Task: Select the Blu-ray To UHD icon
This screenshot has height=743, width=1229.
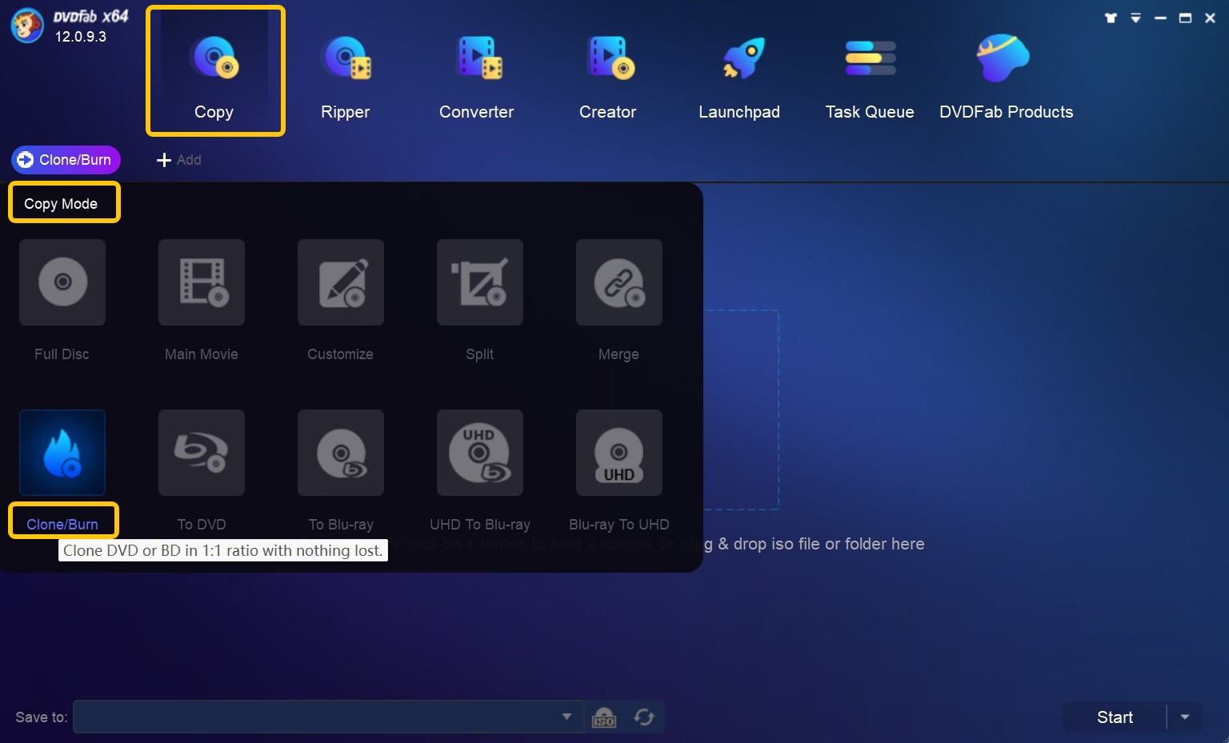Action: click(x=619, y=453)
